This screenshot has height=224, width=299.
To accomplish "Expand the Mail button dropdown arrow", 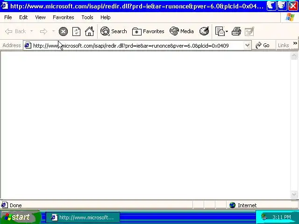I will tap(227, 31).
